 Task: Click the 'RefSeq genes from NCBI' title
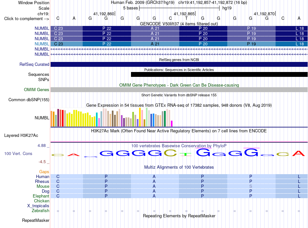click(179, 60)
